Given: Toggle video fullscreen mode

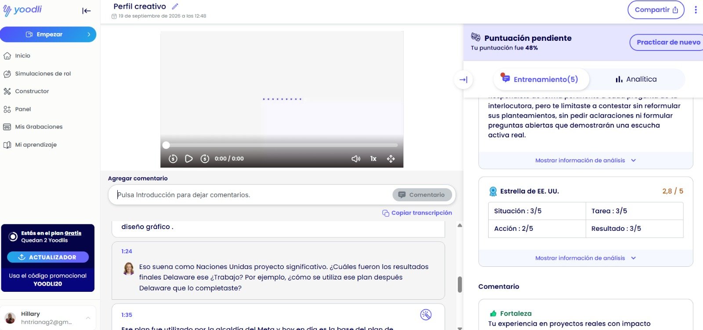Looking at the screenshot, I should 391,159.
